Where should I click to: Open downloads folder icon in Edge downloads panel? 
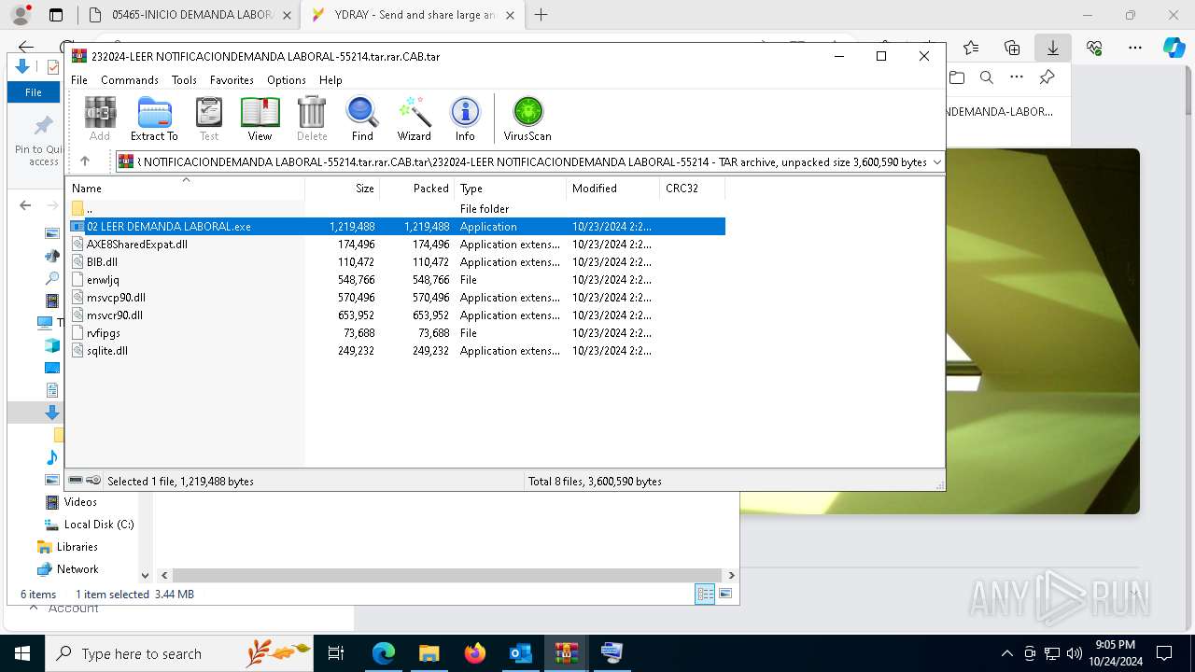coord(957,77)
